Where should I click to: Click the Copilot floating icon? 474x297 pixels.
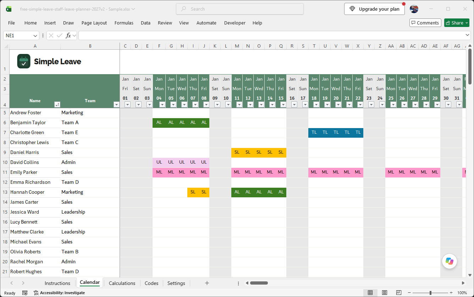(450, 262)
